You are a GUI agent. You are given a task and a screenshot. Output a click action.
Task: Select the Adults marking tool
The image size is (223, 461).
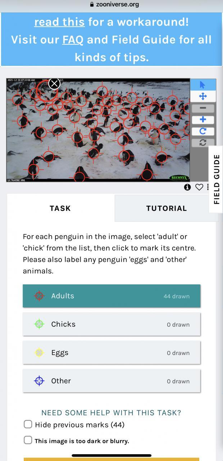click(x=111, y=296)
